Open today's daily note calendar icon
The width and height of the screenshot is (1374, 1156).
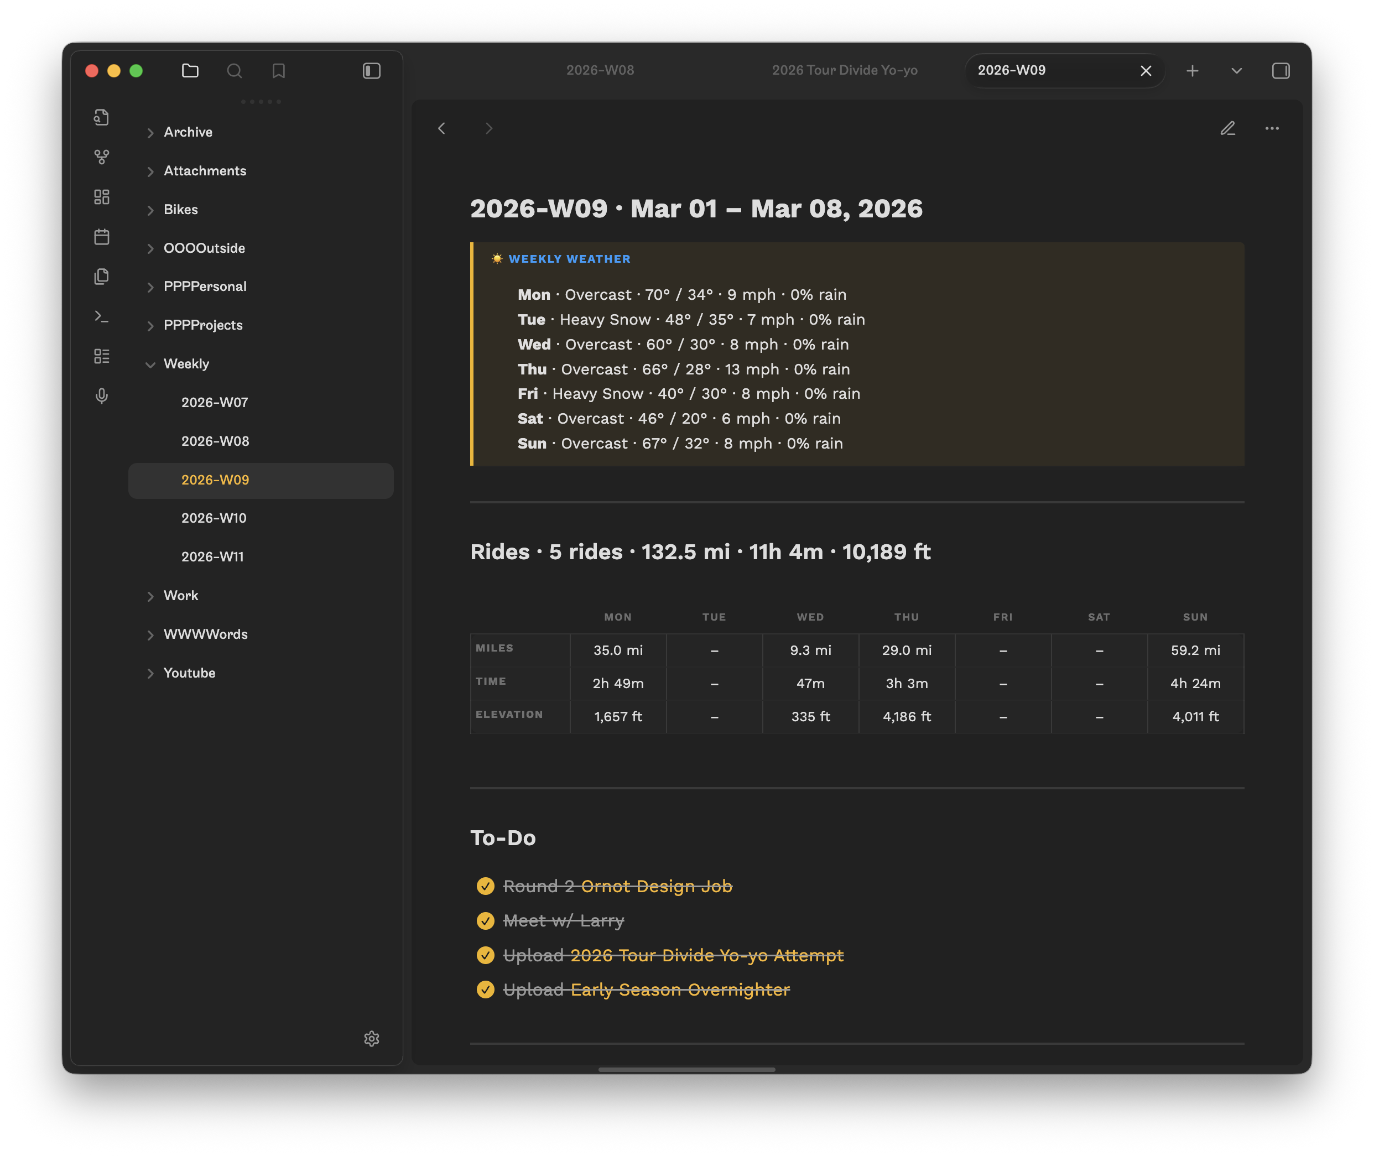point(102,237)
